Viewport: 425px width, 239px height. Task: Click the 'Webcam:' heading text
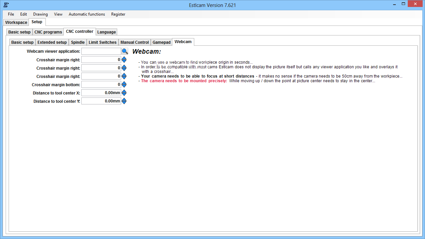(x=147, y=52)
